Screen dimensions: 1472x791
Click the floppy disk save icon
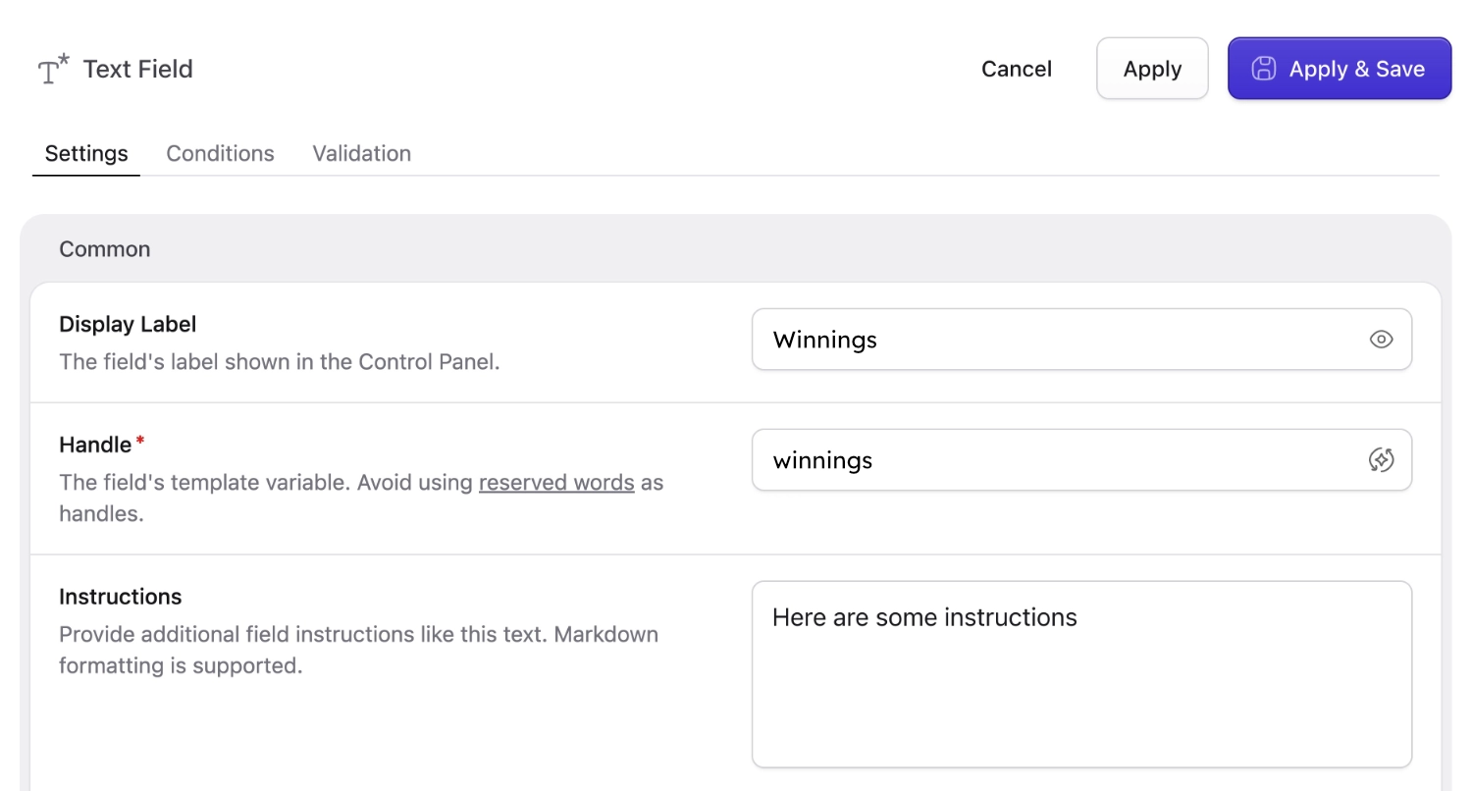(x=1263, y=69)
